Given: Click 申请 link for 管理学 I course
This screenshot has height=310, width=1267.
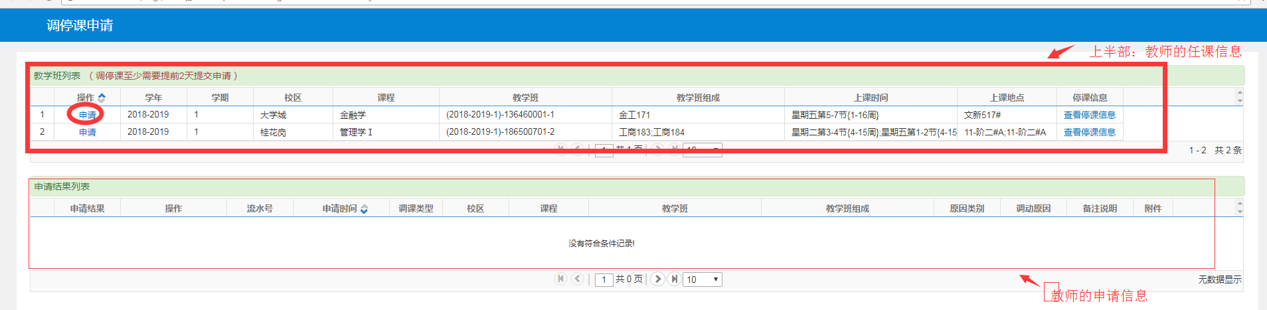Looking at the screenshot, I should click(88, 132).
